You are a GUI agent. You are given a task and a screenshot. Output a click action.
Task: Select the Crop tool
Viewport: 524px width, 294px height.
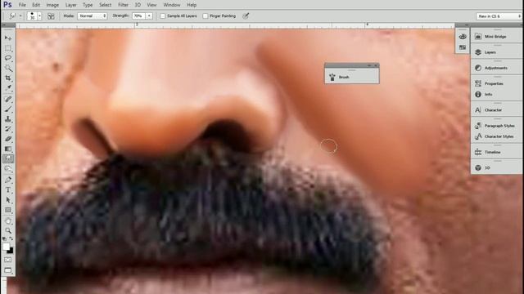click(x=8, y=78)
